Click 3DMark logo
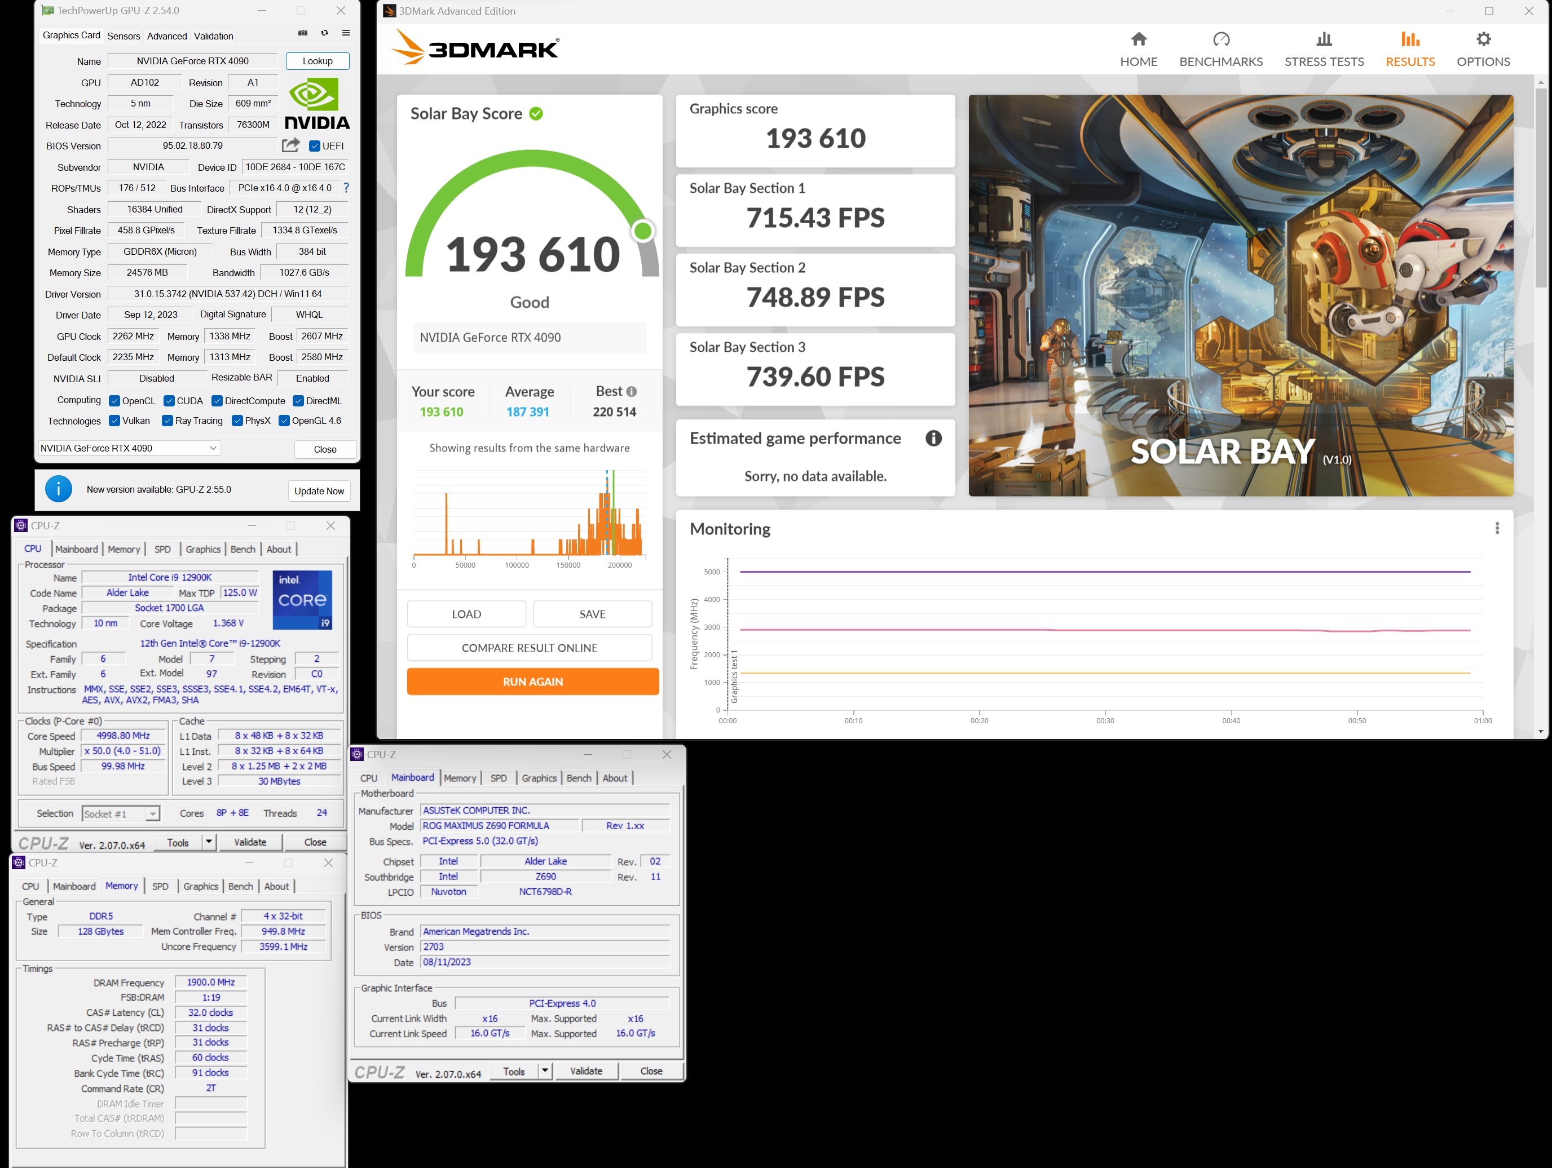The height and width of the screenshot is (1168, 1552). (x=475, y=47)
